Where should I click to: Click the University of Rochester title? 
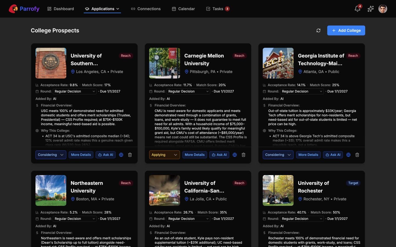[313, 187]
